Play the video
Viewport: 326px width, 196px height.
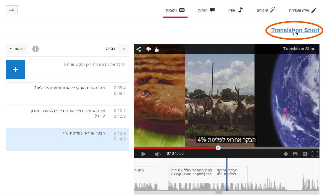click(x=143, y=154)
